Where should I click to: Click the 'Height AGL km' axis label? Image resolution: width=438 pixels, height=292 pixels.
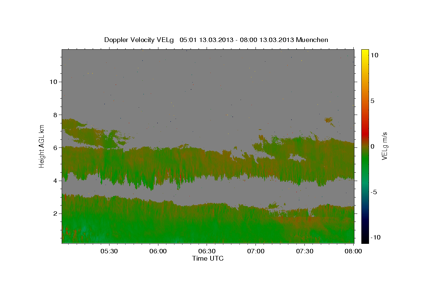click(x=42, y=146)
